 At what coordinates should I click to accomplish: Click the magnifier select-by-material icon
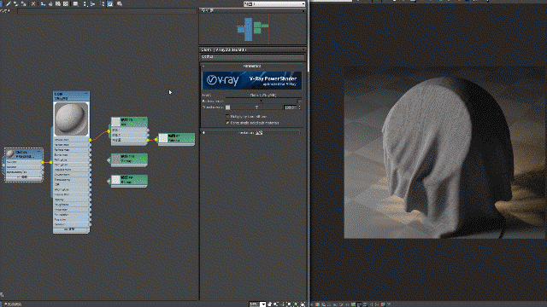coord(120,3)
